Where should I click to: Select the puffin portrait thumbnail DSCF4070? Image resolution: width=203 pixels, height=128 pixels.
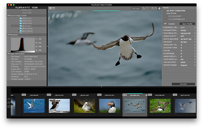point(109,106)
